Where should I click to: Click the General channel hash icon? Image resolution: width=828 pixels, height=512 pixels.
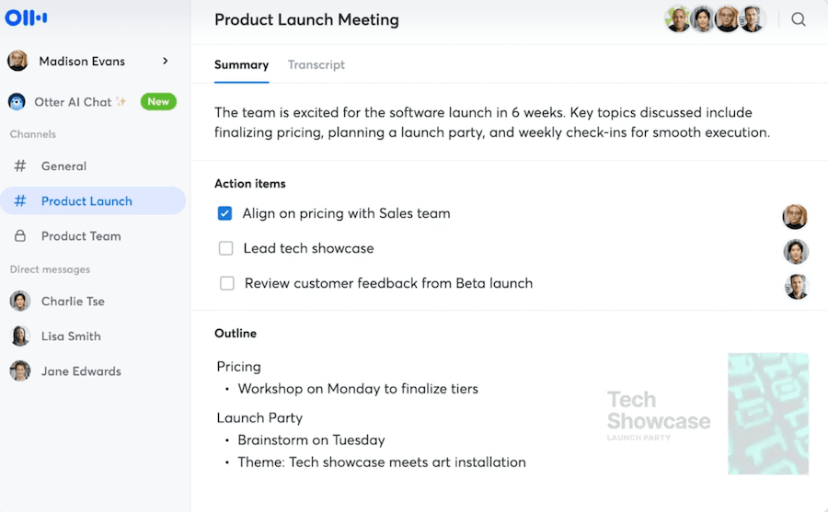(x=20, y=166)
